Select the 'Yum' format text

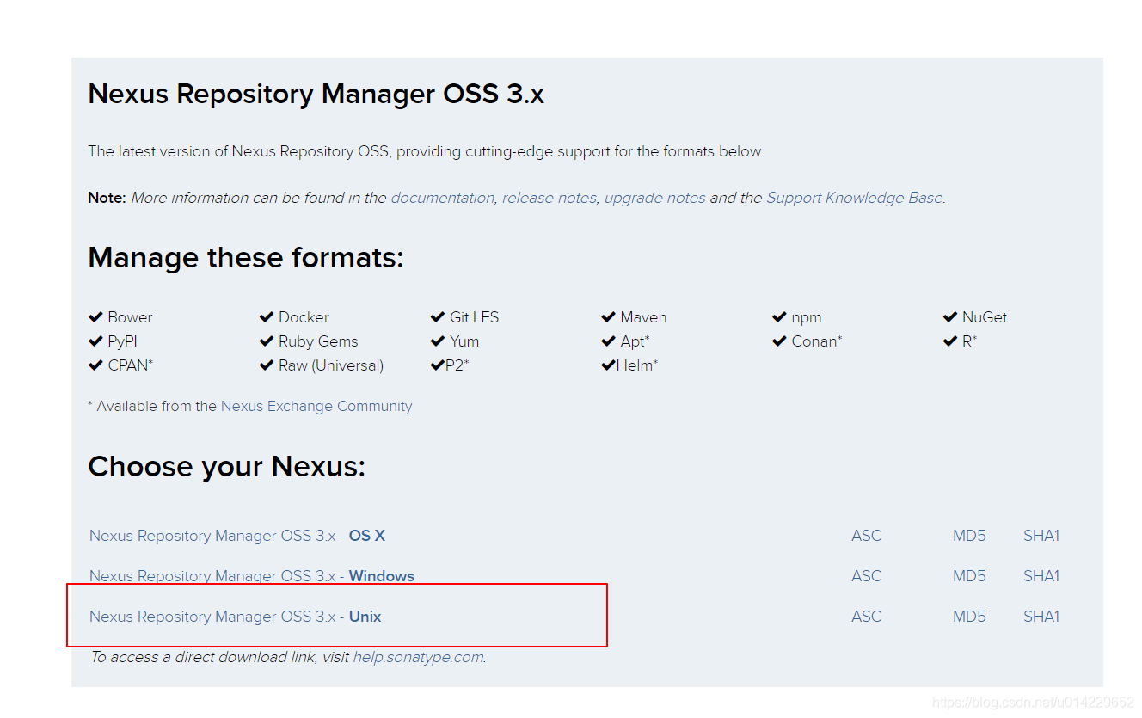click(x=464, y=341)
